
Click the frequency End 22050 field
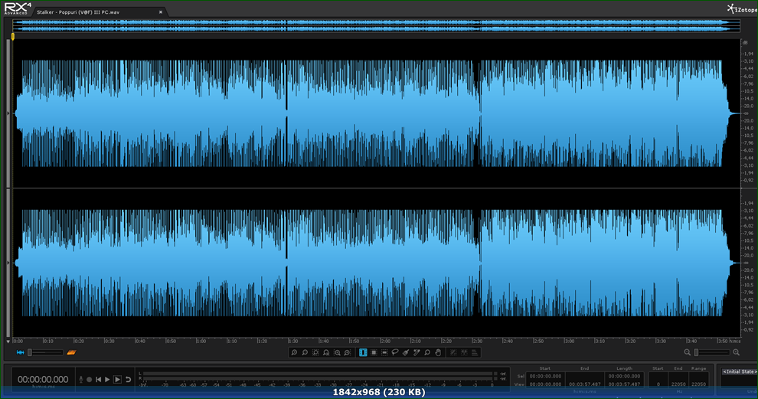pyautogui.click(x=678, y=384)
